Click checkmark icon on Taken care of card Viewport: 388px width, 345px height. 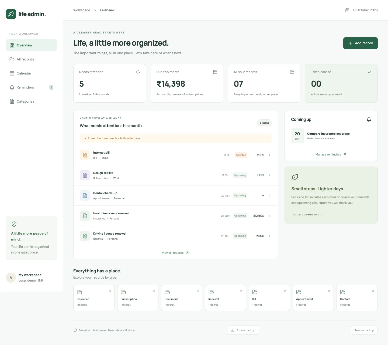tap(369, 72)
